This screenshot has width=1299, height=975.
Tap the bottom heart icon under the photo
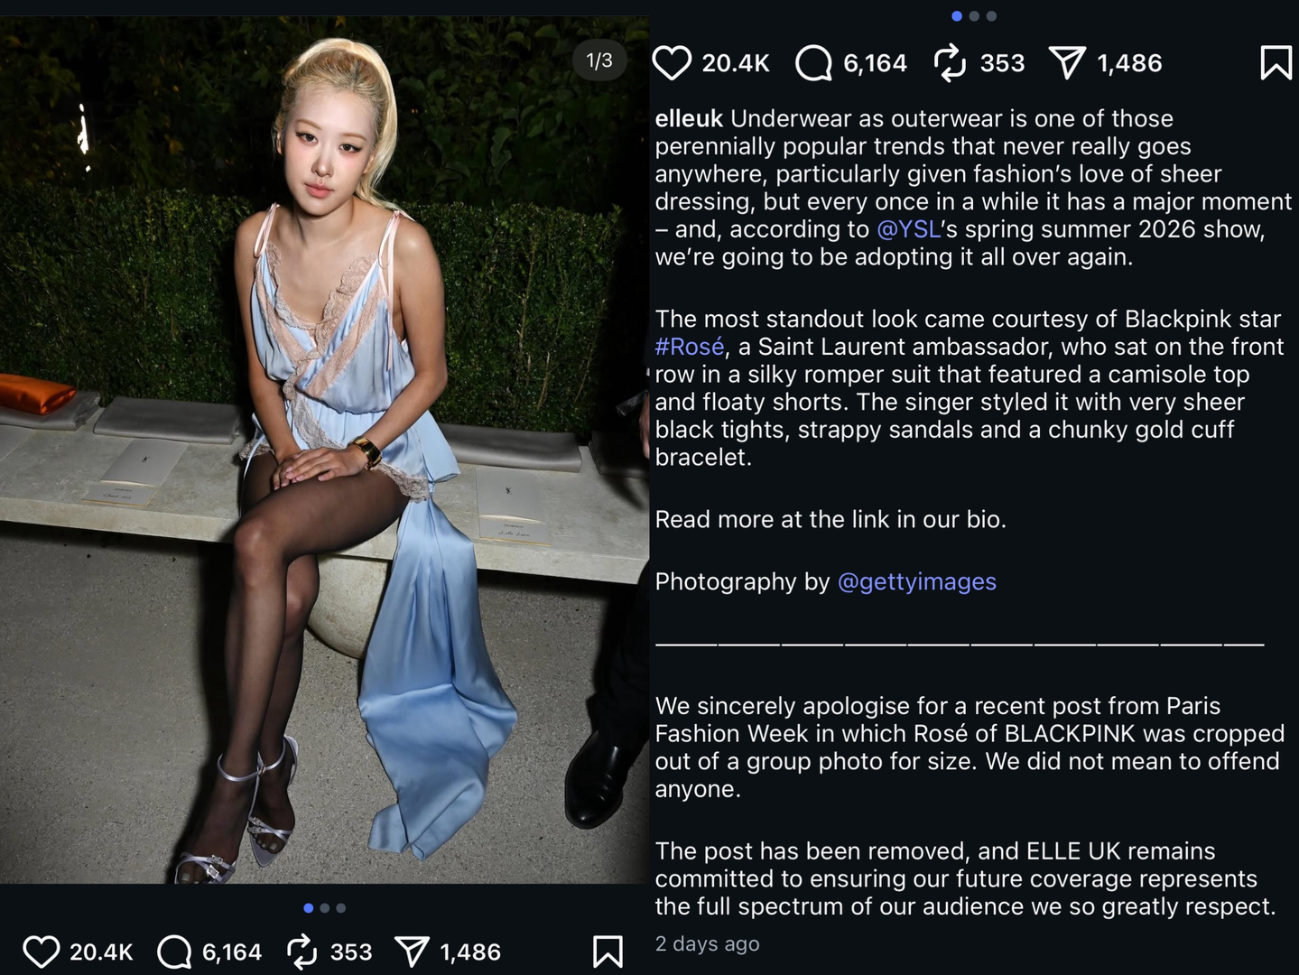pyautogui.click(x=42, y=952)
